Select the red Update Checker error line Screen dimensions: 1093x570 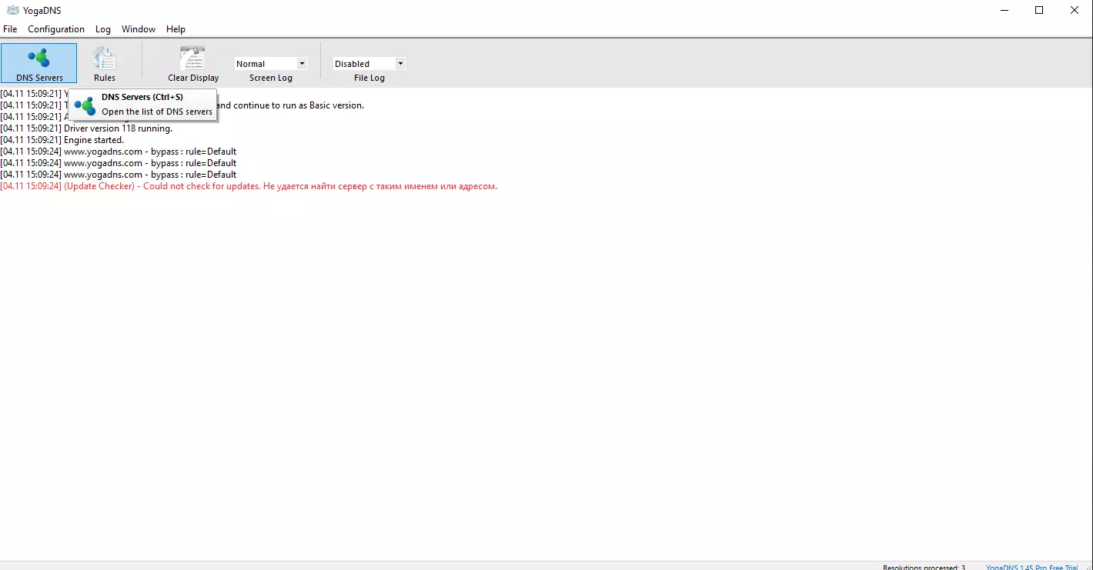249,186
